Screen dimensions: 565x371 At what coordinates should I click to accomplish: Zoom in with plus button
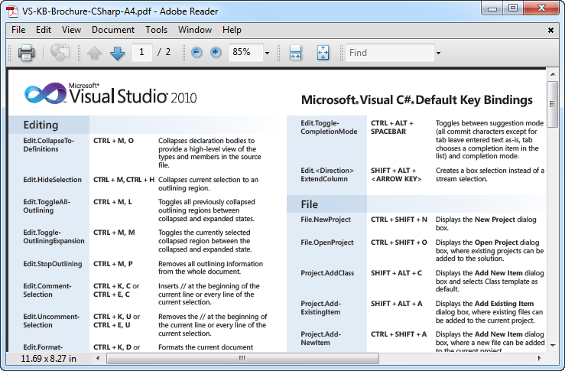(x=216, y=53)
